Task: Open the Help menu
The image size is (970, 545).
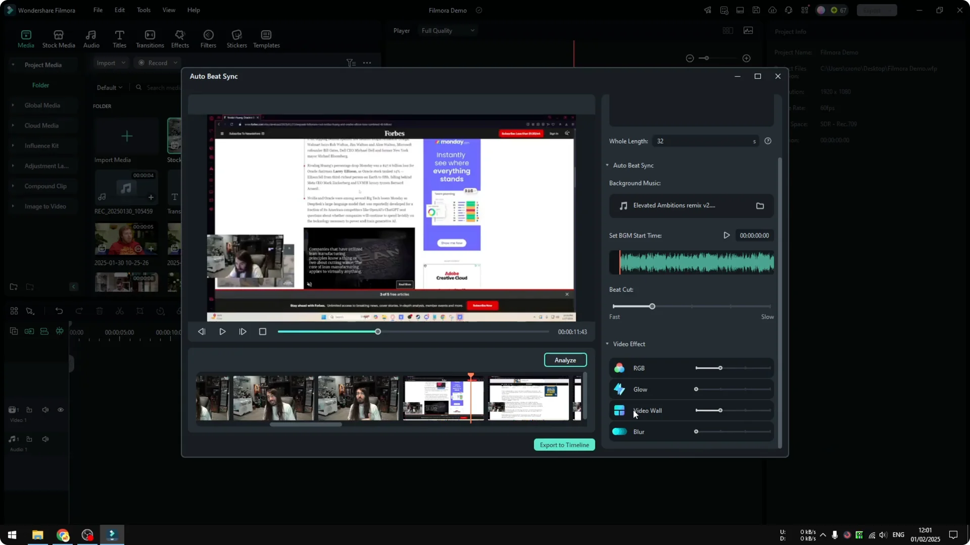Action: point(193,10)
